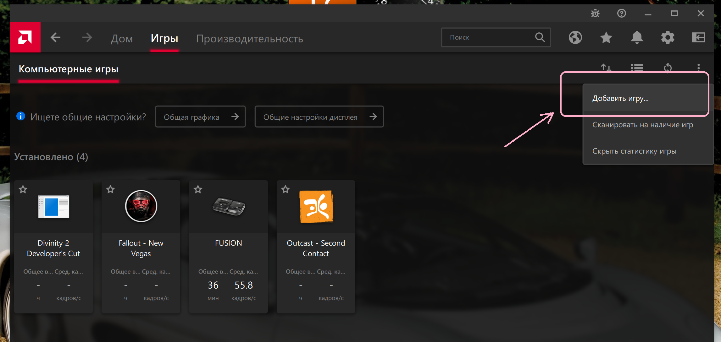The width and height of the screenshot is (721, 342).
Task: Select Сканировать на наличие игр
Action: coord(648,125)
